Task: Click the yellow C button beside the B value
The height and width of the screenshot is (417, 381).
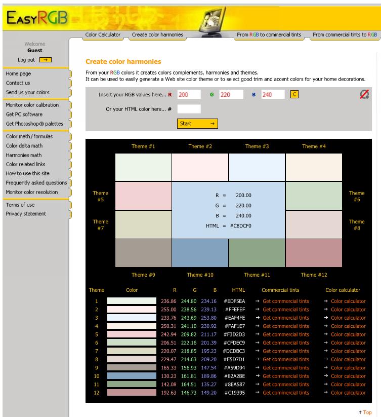Action: 294,94
